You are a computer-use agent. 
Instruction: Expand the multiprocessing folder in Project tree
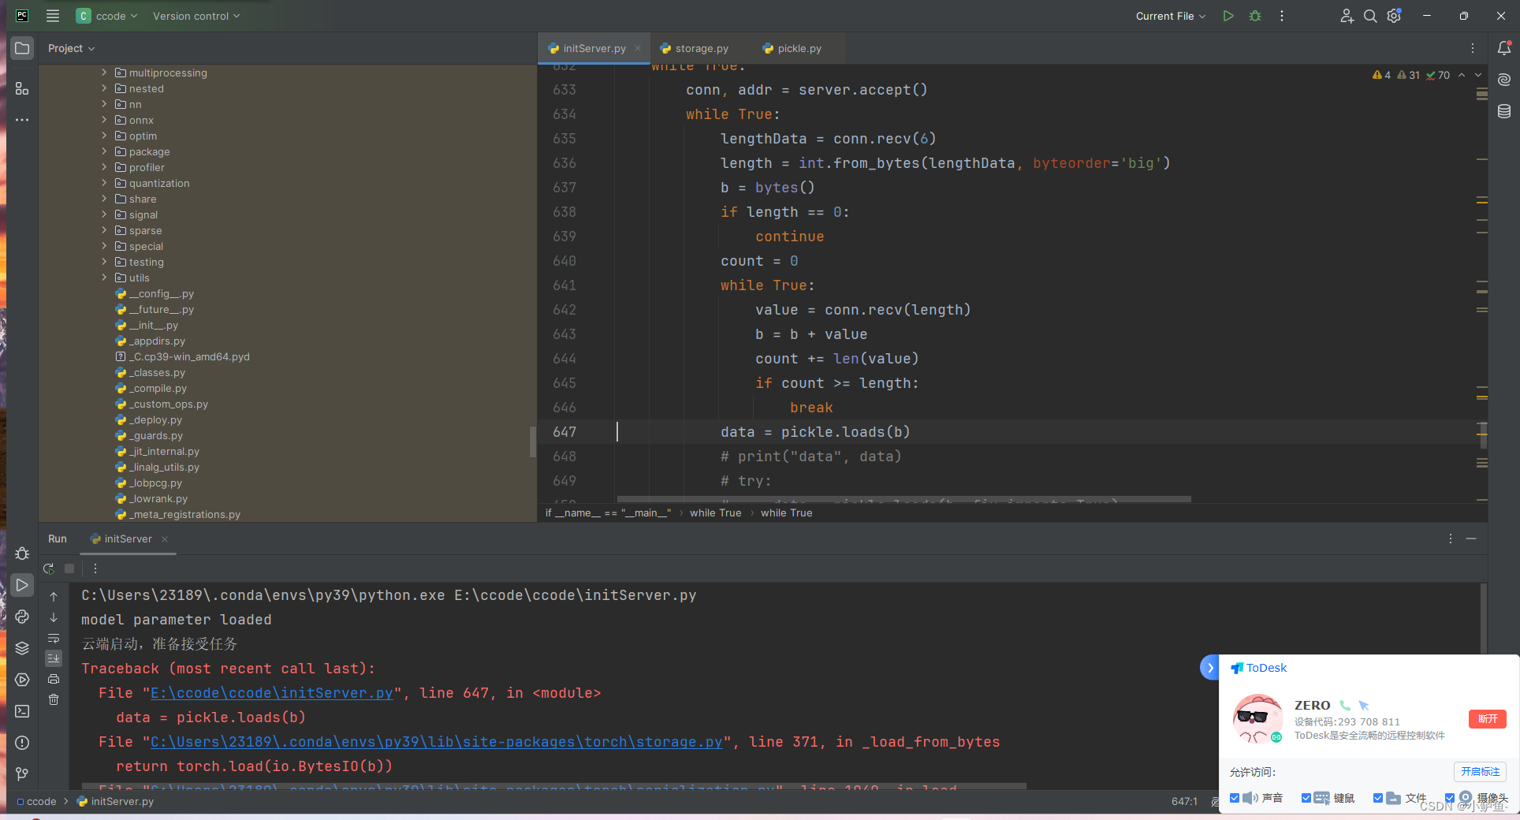[x=103, y=73]
